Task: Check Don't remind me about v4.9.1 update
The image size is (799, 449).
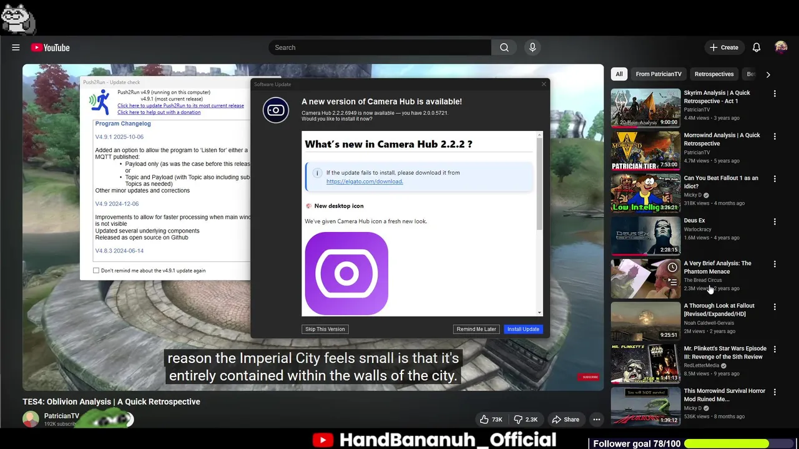Action: [96, 271]
